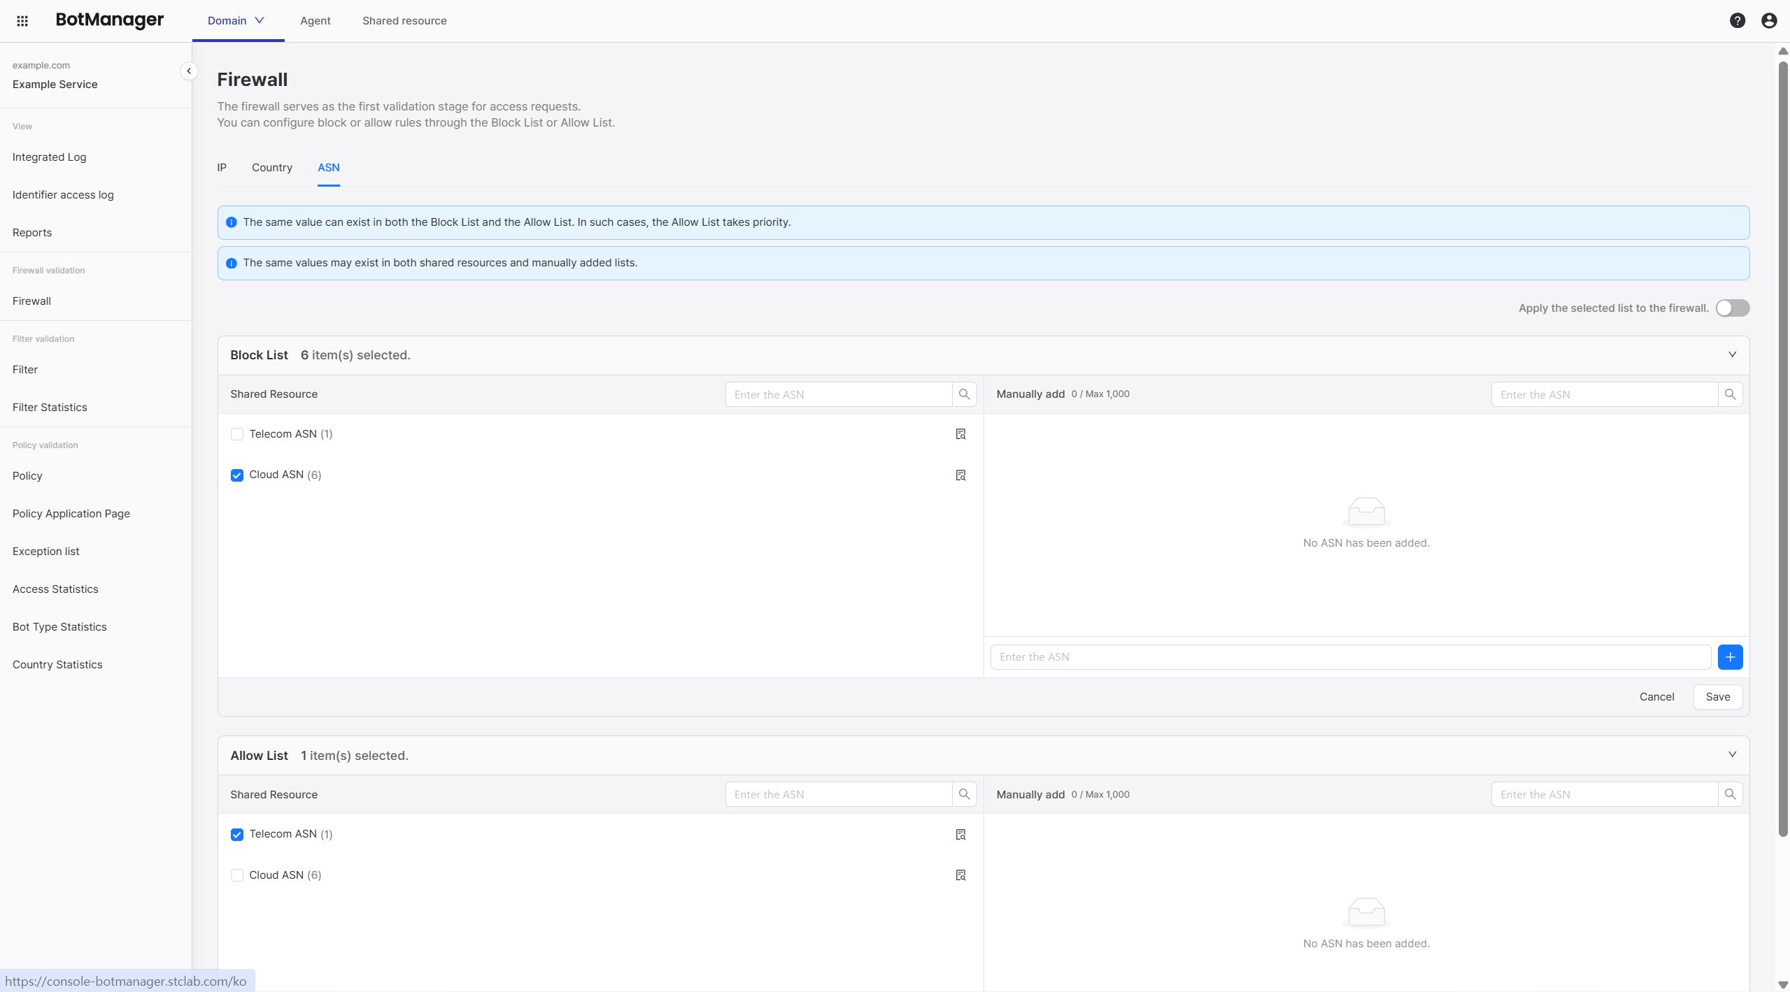The height and width of the screenshot is (992, 1790).
Task: Click the help question mark icon
Action: (1737, 21)
